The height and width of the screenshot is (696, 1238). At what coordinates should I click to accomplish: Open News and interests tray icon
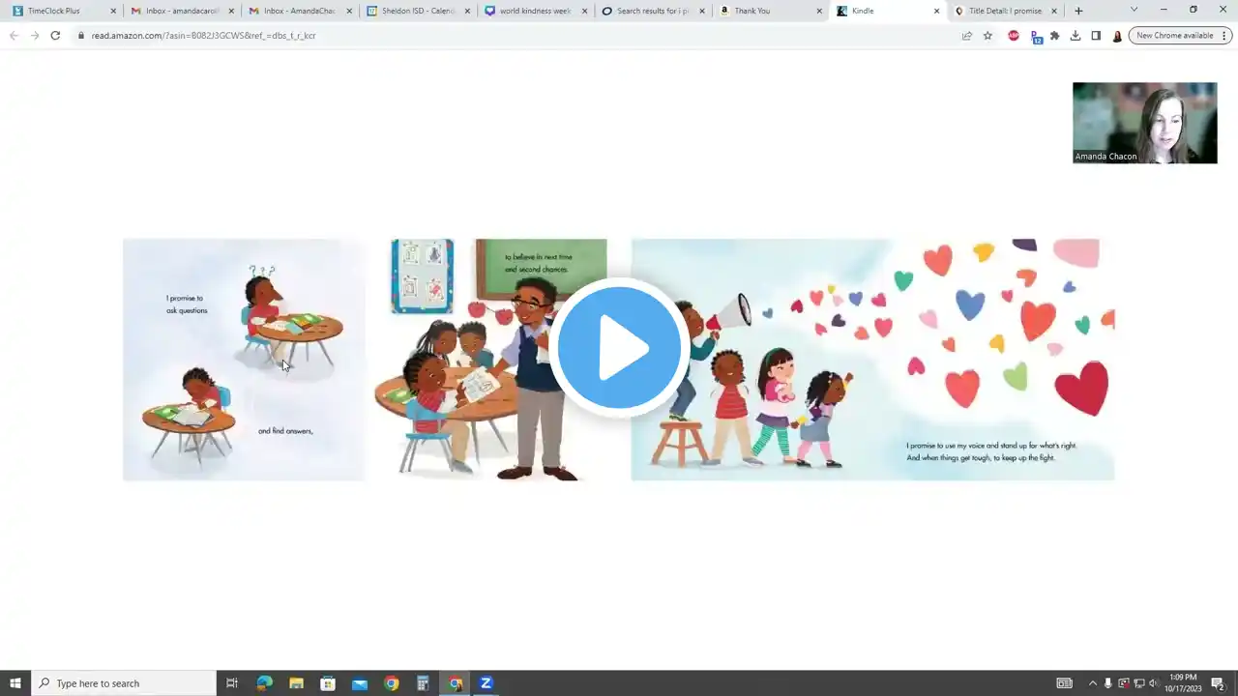point(1064,683)
